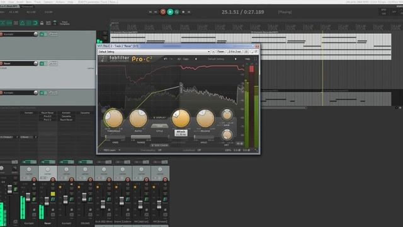Click the Undo arrow in Pro-C 2
This screenshot has height=227, width=403.
click(165, 59)
